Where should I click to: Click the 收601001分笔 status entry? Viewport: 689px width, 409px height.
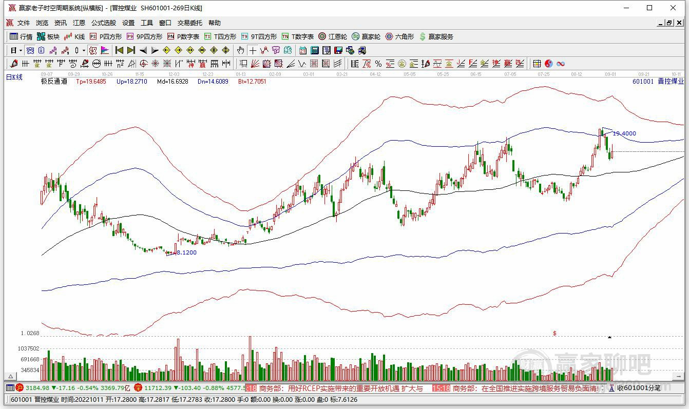click(638, 388)
